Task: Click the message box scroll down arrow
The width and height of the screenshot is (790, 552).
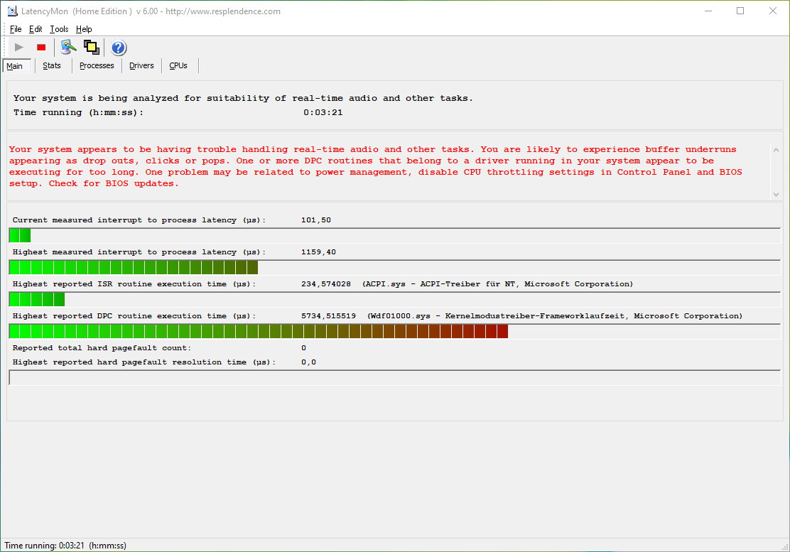Action: [776, 195]
